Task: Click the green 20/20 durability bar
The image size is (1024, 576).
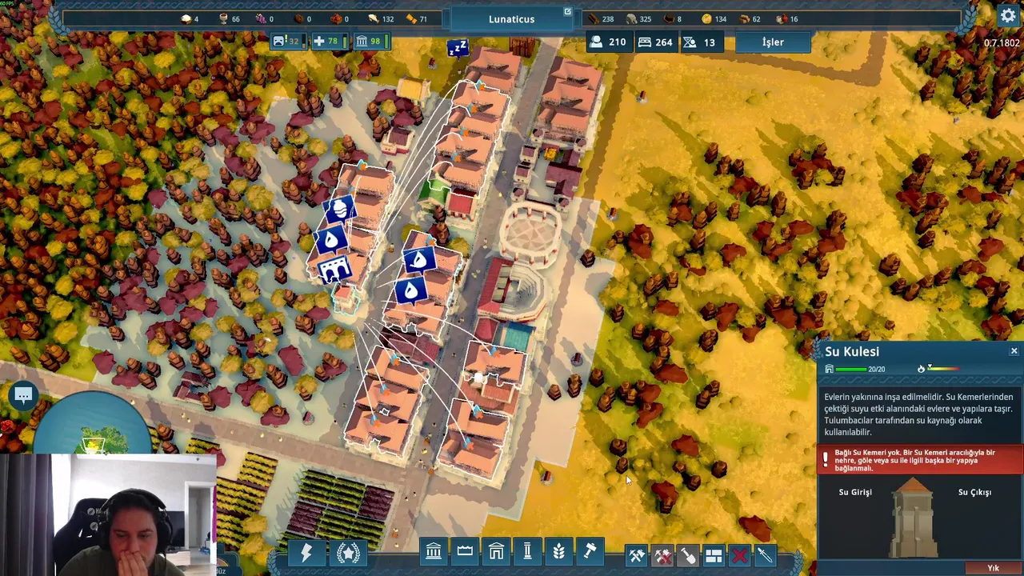Action: [x=851, y=370]
